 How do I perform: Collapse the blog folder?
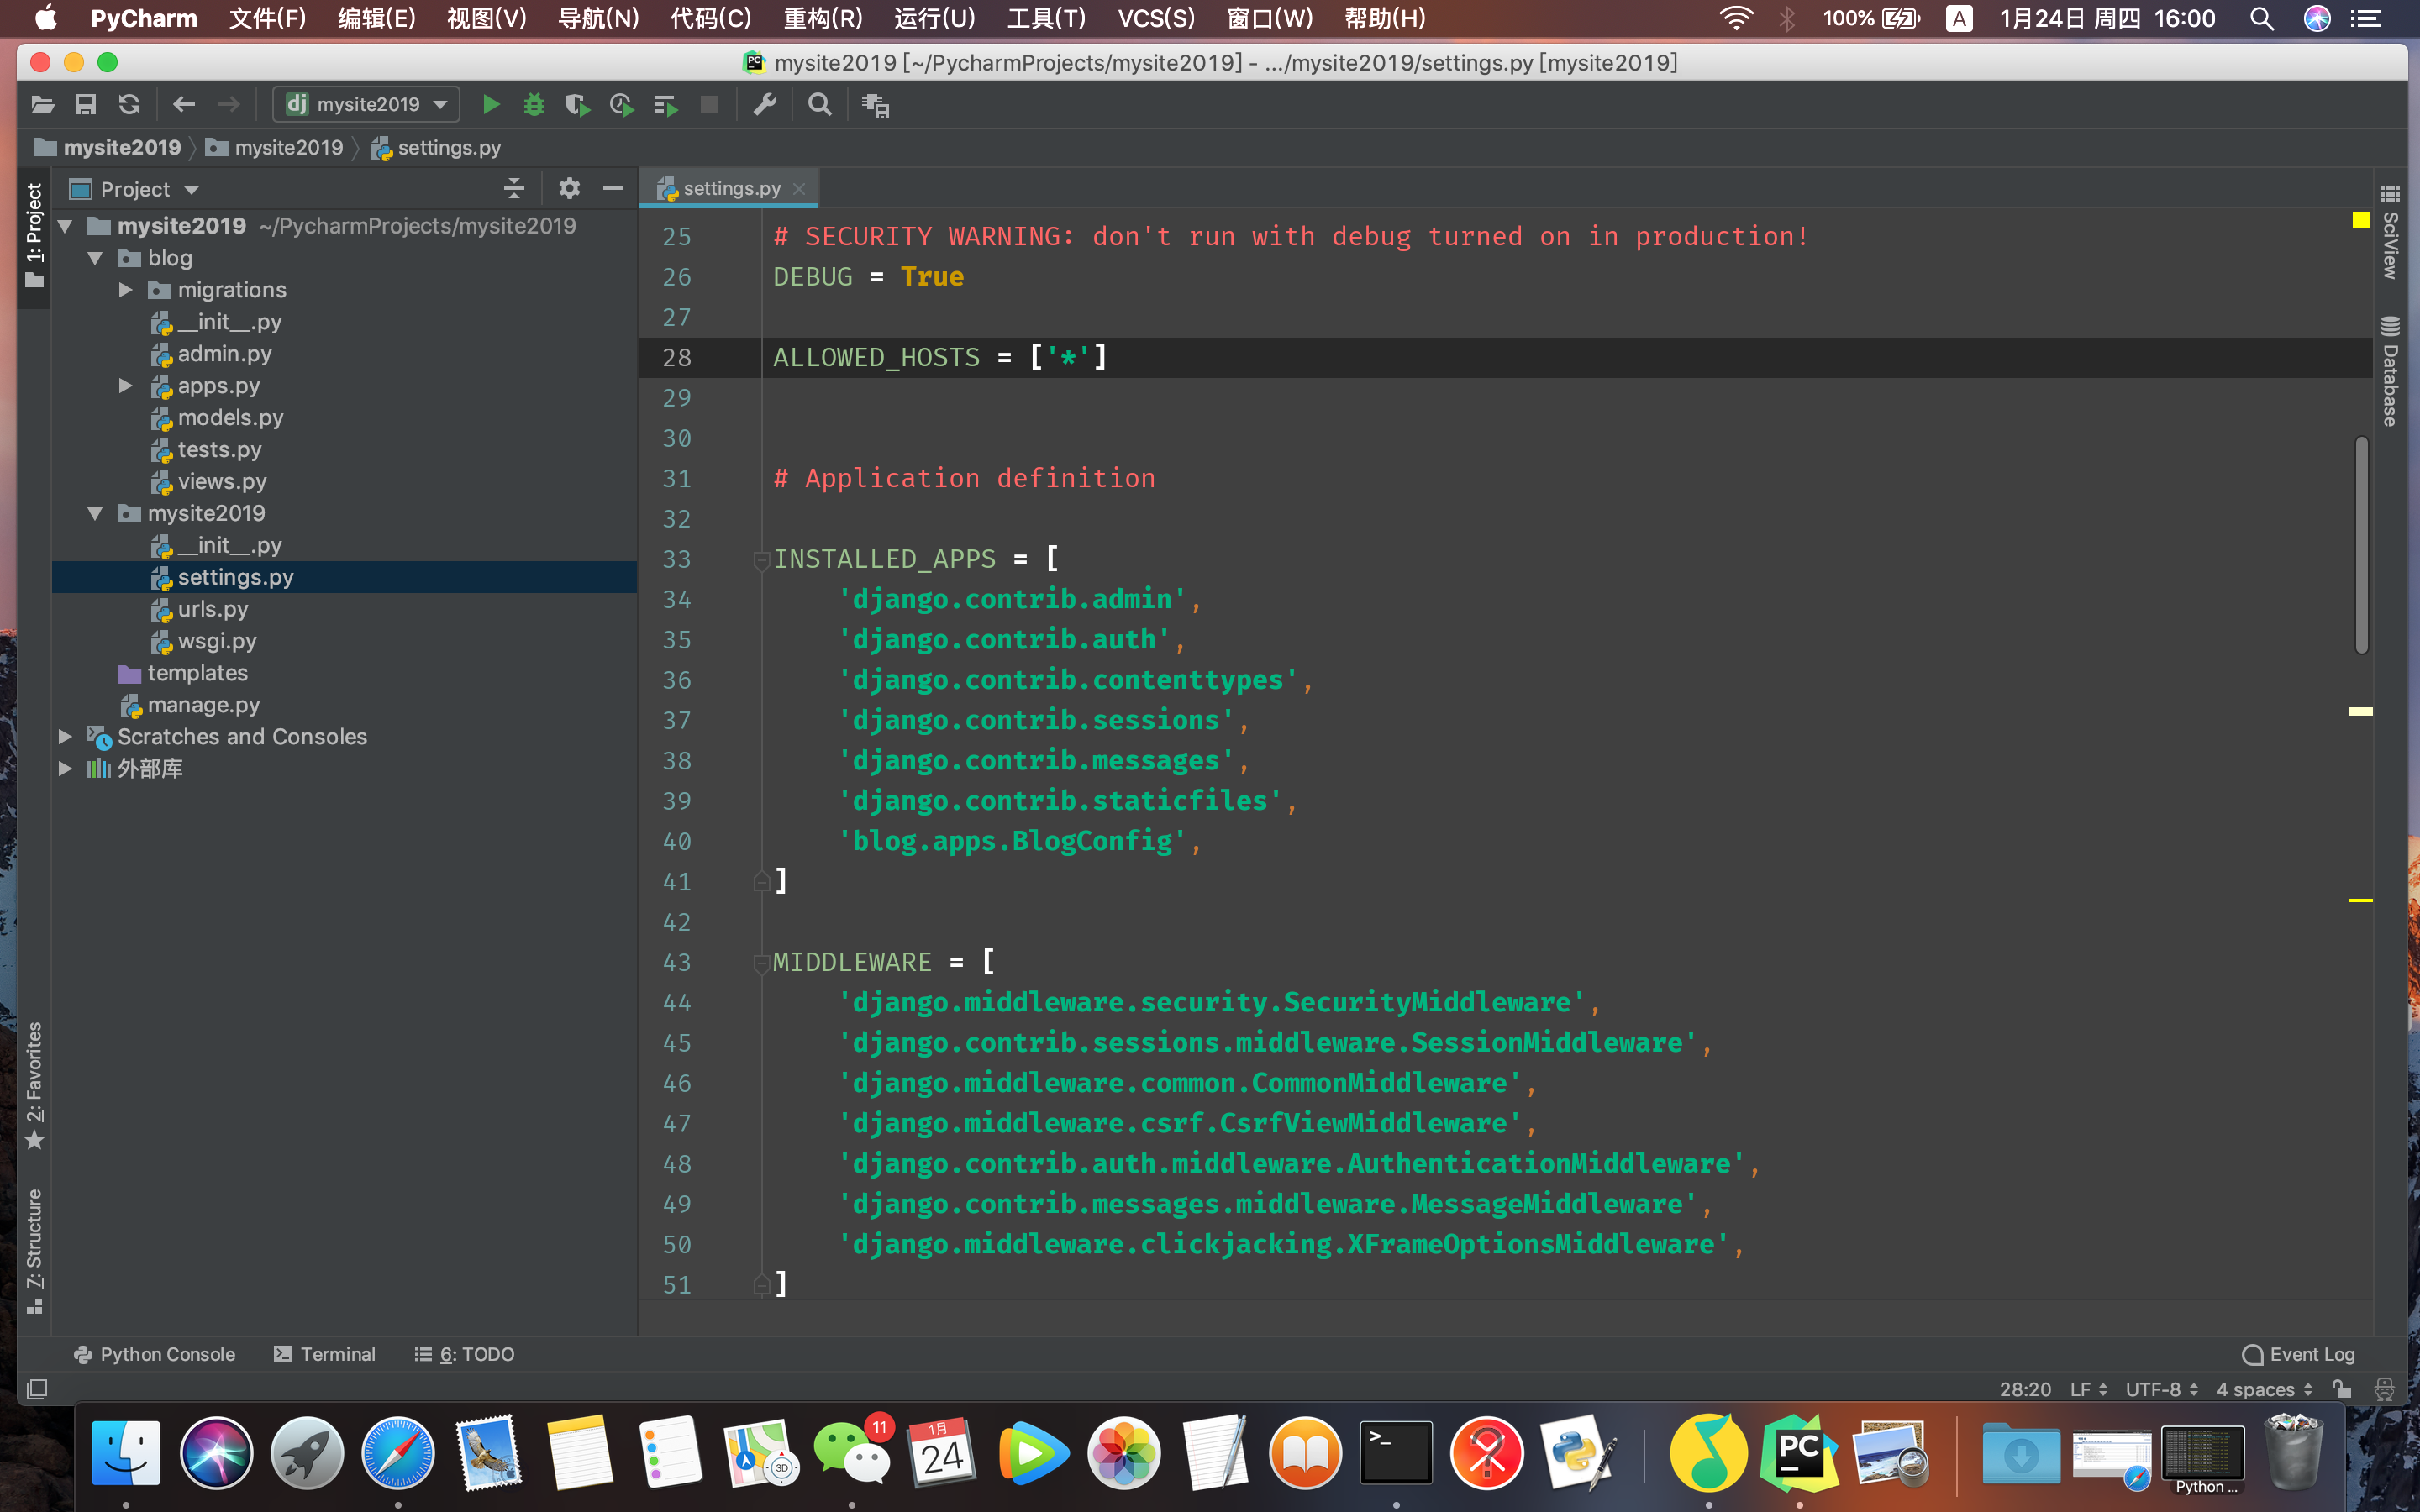pyautogui.click(x=96, y=258)
